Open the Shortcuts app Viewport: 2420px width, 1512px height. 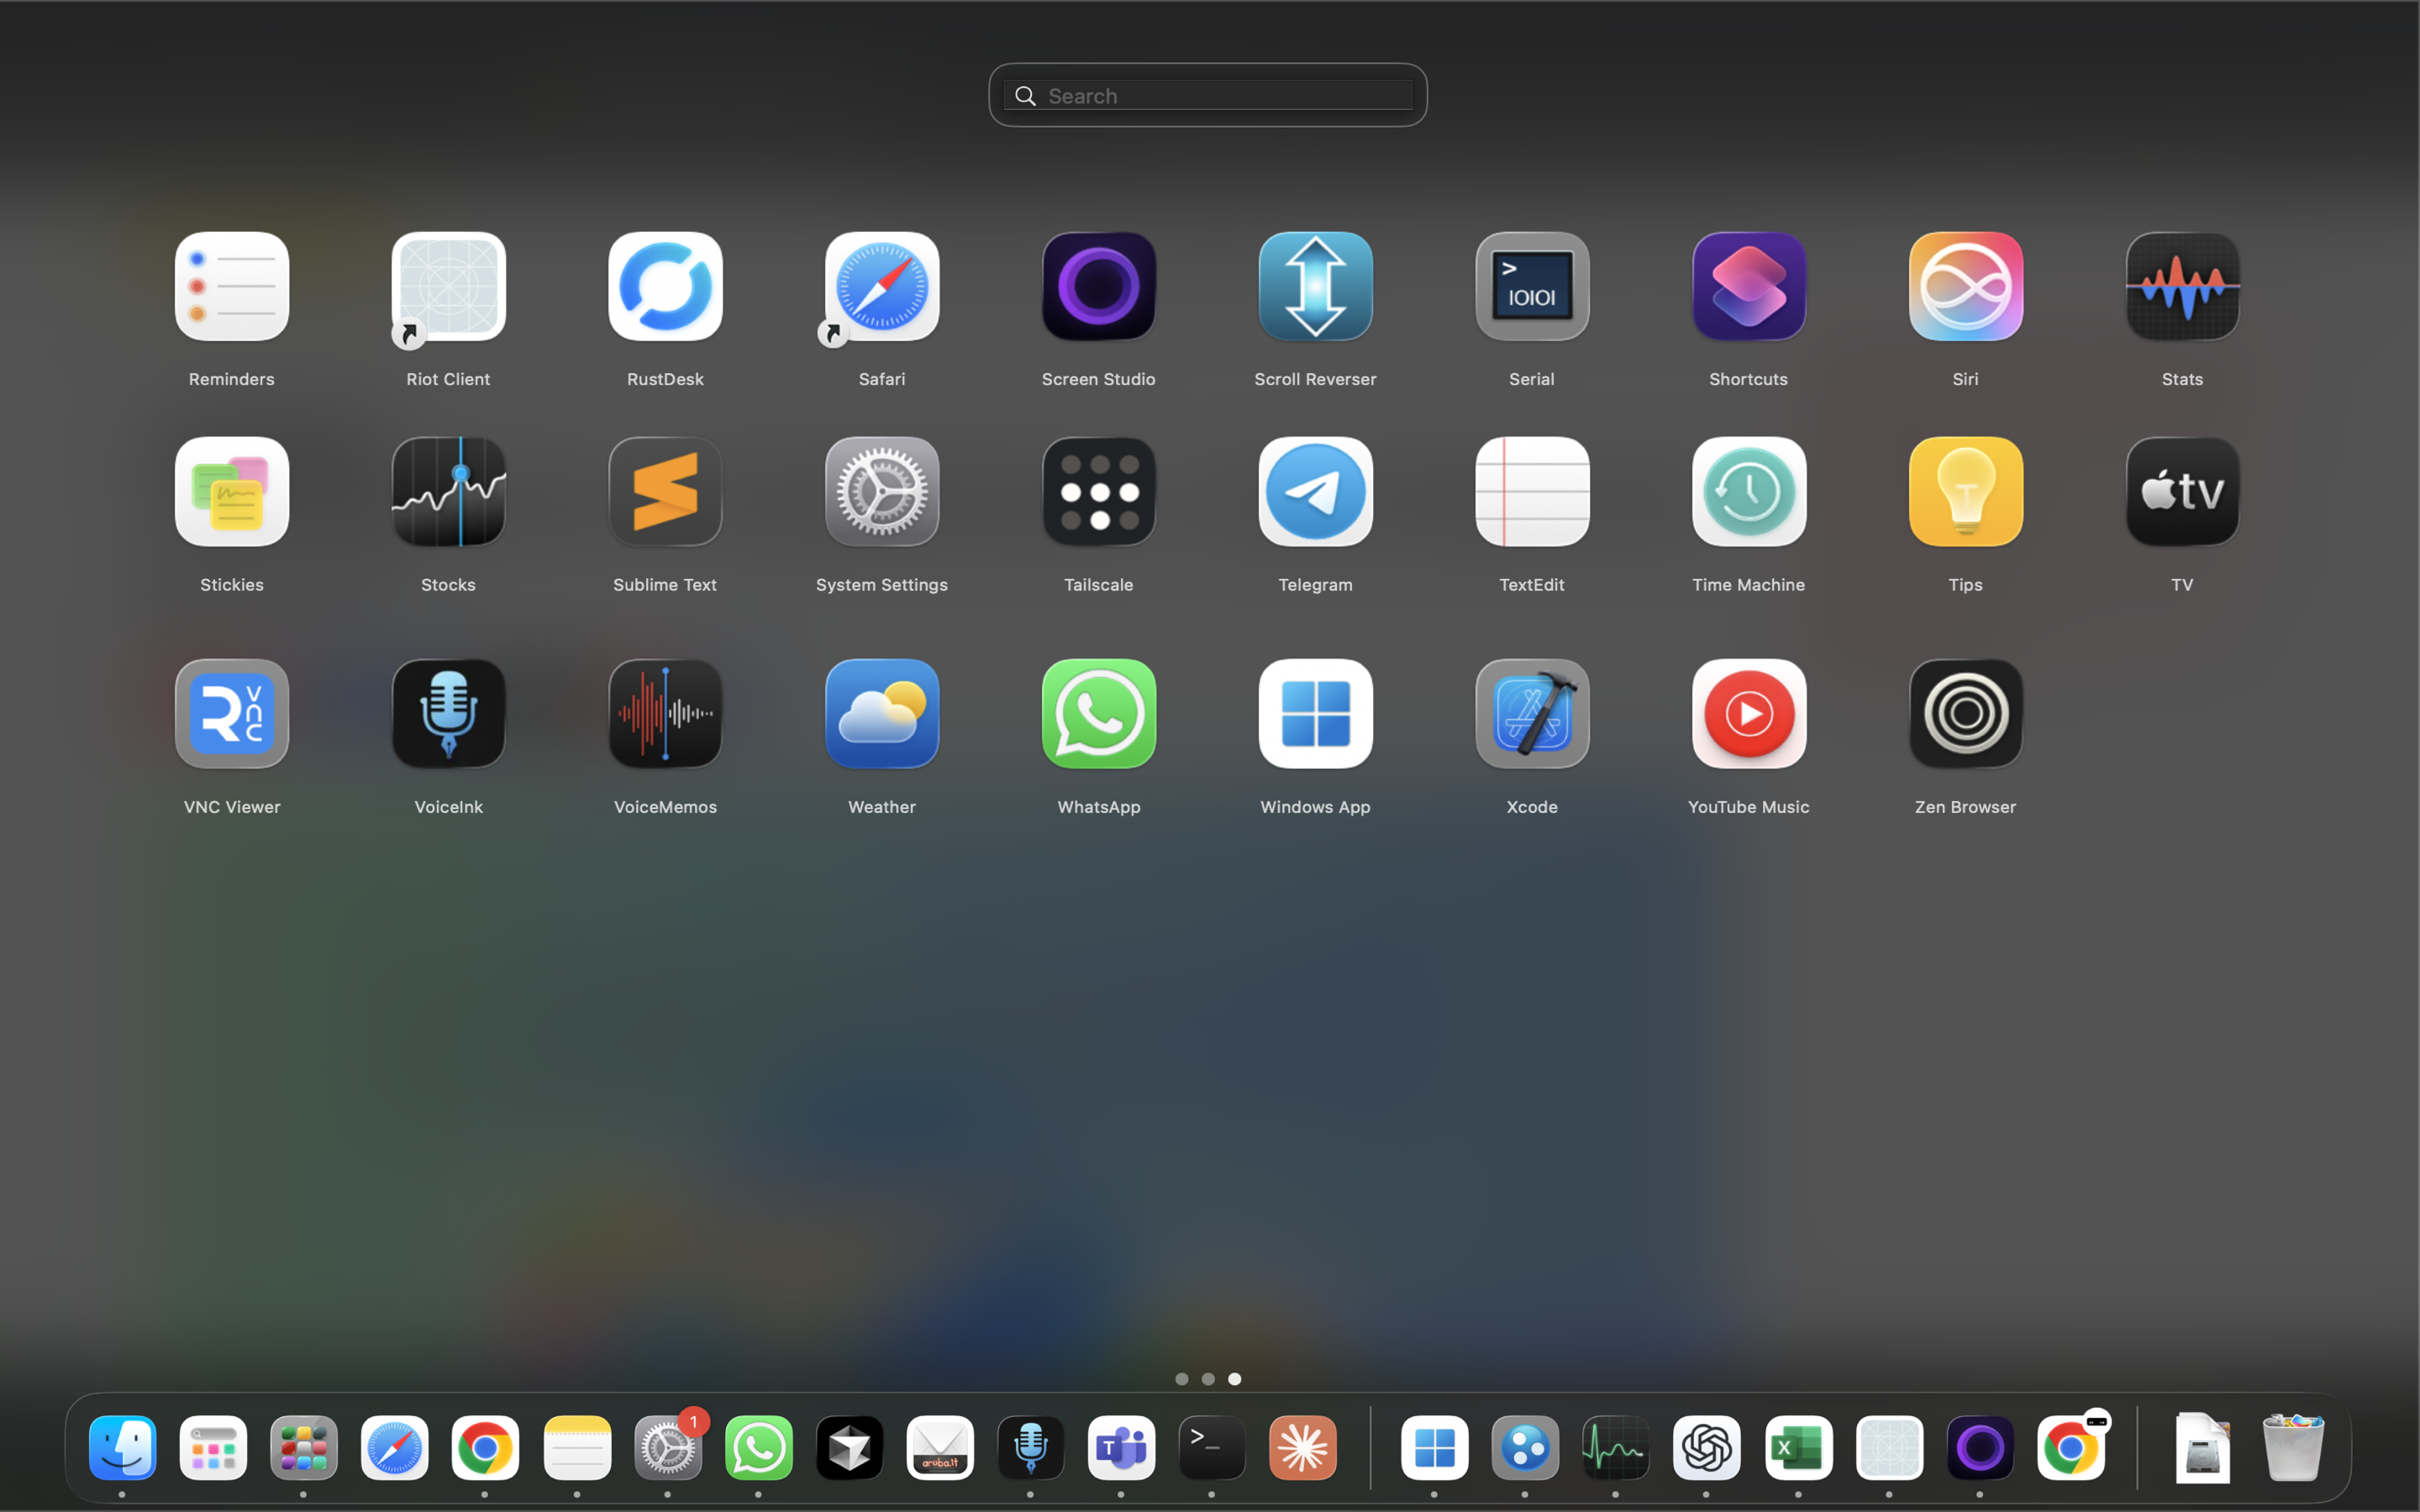pyautogui.click(x=1749, y=287)
